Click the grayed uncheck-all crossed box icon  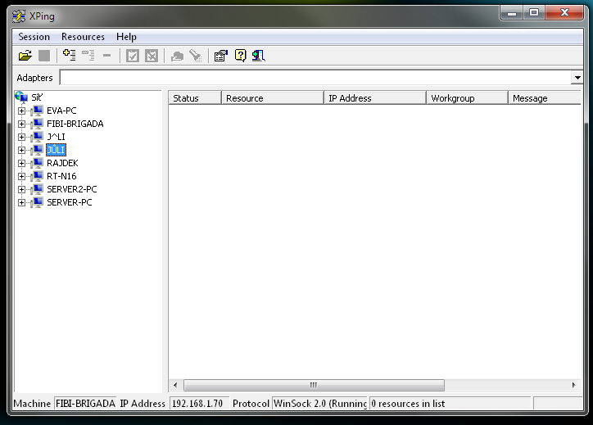[152, 56]
